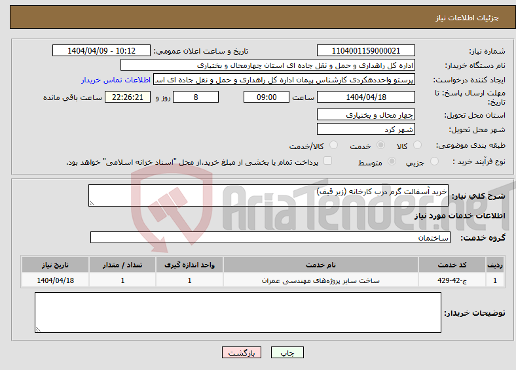Select the متوسط purchase type radio
This screenshot has height=370, width=516.
(392, 161)
